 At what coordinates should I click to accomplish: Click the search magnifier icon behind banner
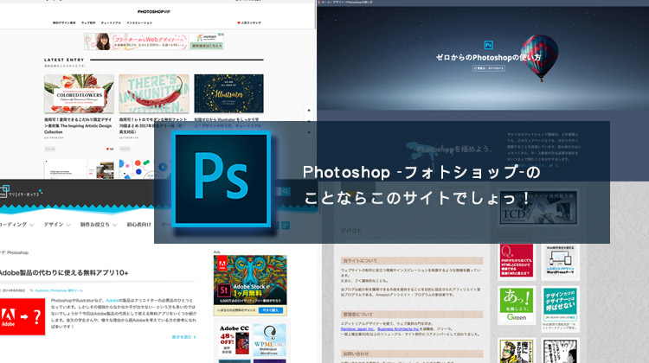coord(286,191)
